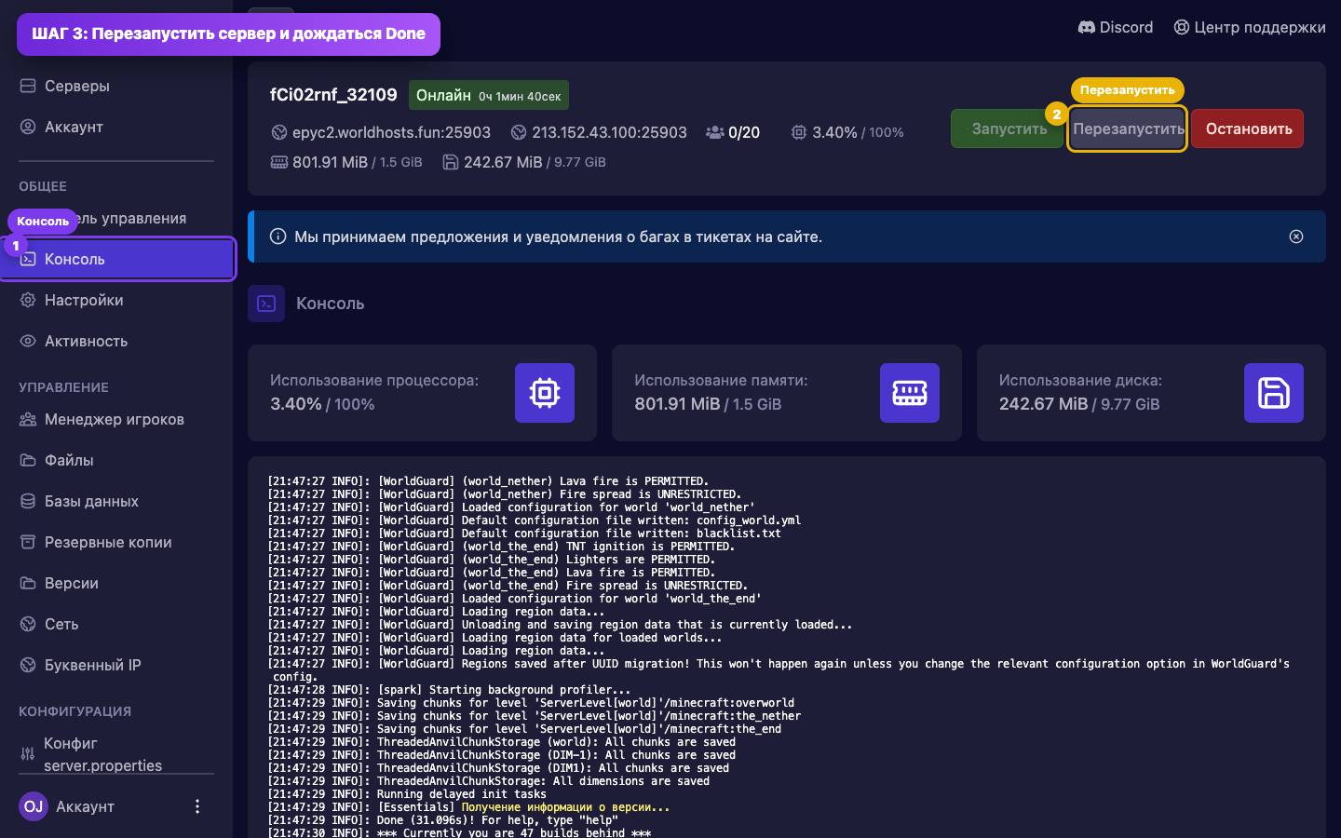Click the Консоль terminal icon in the heading
The image size is (1341, 838).
click(x=266, y=304)
